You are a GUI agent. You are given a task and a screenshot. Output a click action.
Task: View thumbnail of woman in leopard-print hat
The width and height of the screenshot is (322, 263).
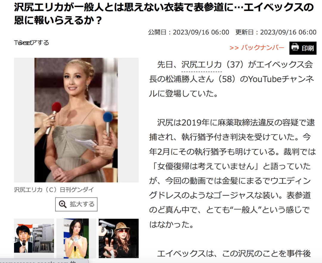coord(118,238)
